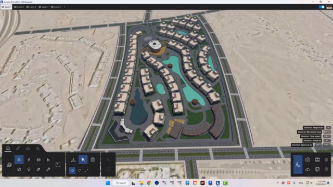
Task: Select the Layer 2 label
Action: (x=20, y=7)
